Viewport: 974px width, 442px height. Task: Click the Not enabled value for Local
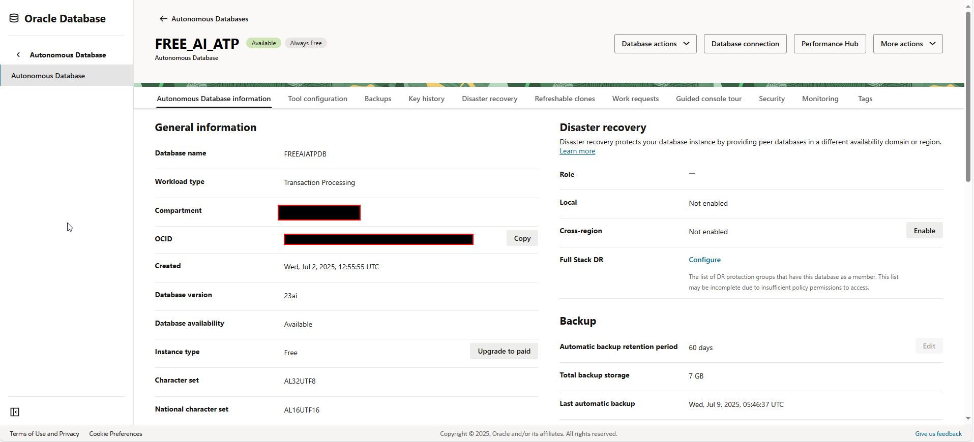(708, 203)
